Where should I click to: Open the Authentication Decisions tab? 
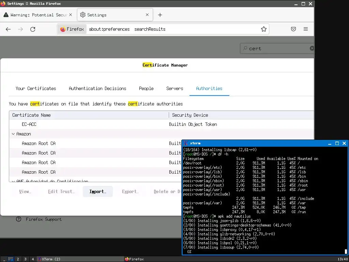click(x=97, y=88)
